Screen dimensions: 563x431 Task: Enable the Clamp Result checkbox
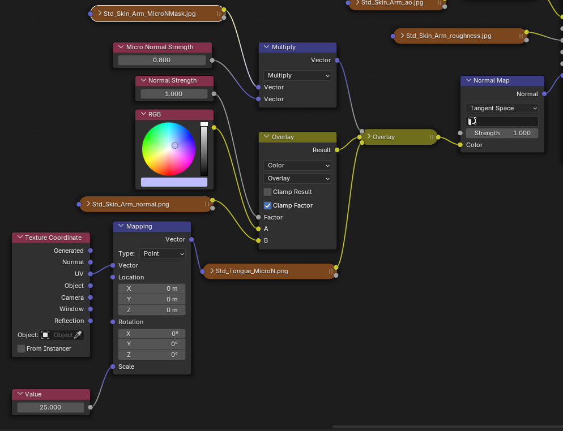tap(267, 192)
